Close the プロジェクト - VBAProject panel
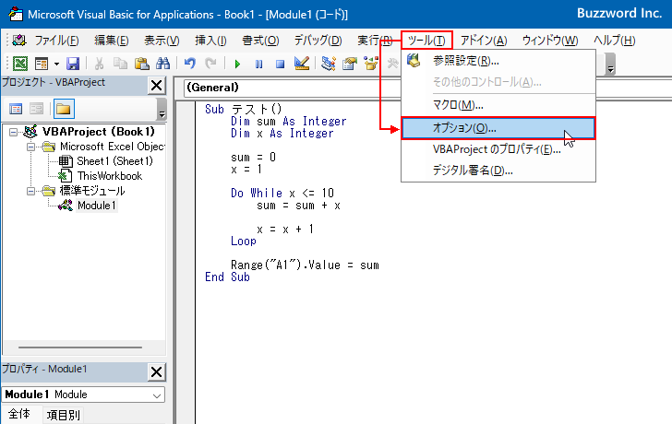 [156, 86]
